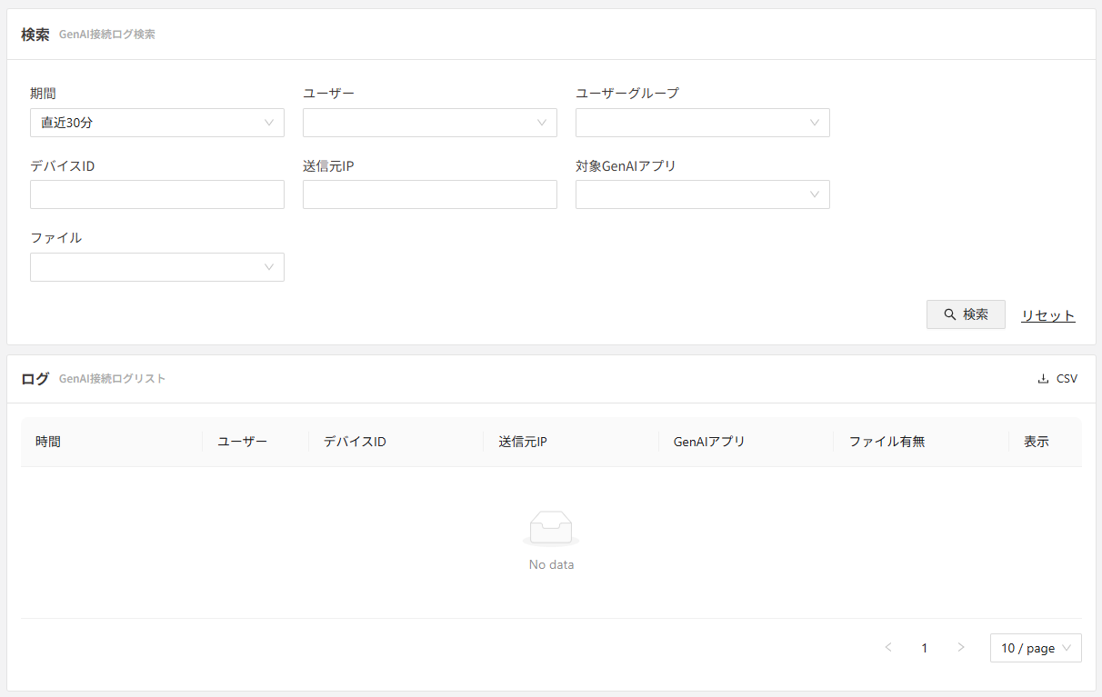This screenshot has width=1102, height=697.
Task: Click the next page arrow
Action: click(x=961, y=648)
